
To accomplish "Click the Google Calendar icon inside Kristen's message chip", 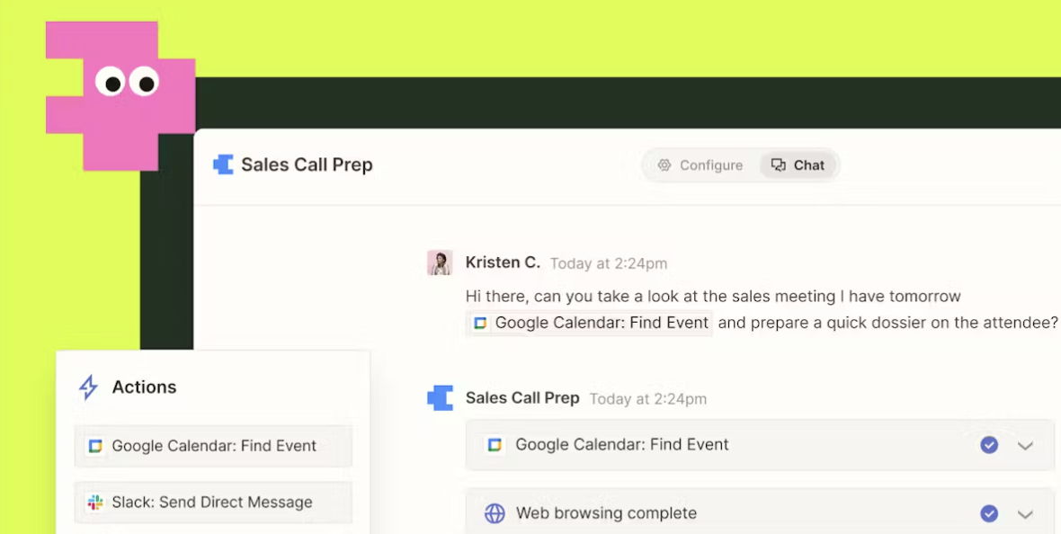I will click(x=480, y=323).
